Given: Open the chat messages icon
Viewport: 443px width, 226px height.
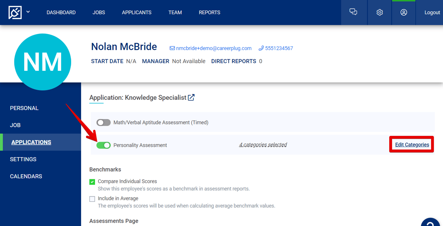Looking at the screenshot, I should click(x=353, y=12).
